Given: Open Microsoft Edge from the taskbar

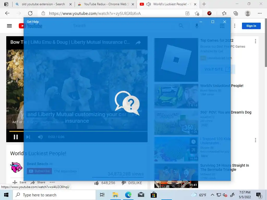Looking at the screenshot, I should 128,195.
